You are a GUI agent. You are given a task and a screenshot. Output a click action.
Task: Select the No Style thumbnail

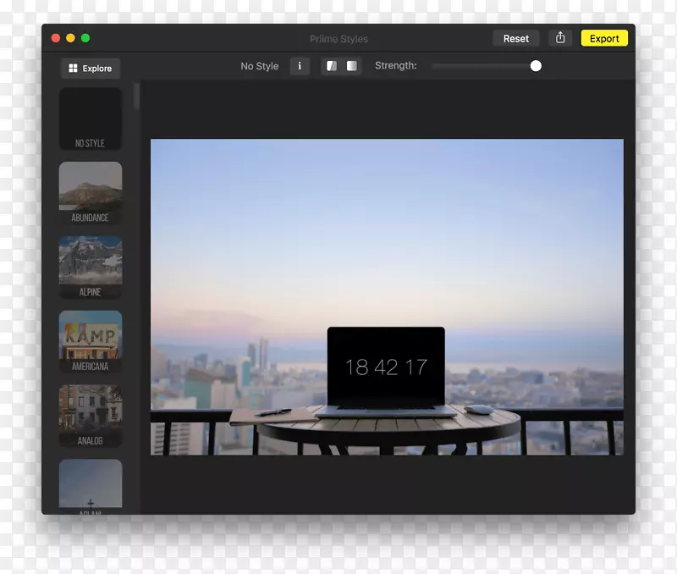[x=91, y=119]
